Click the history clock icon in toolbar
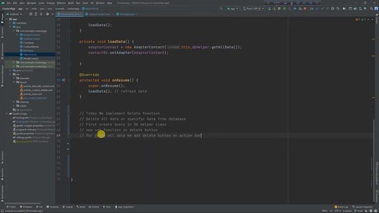This screenshot has width=379, height=213. [333, 9]
